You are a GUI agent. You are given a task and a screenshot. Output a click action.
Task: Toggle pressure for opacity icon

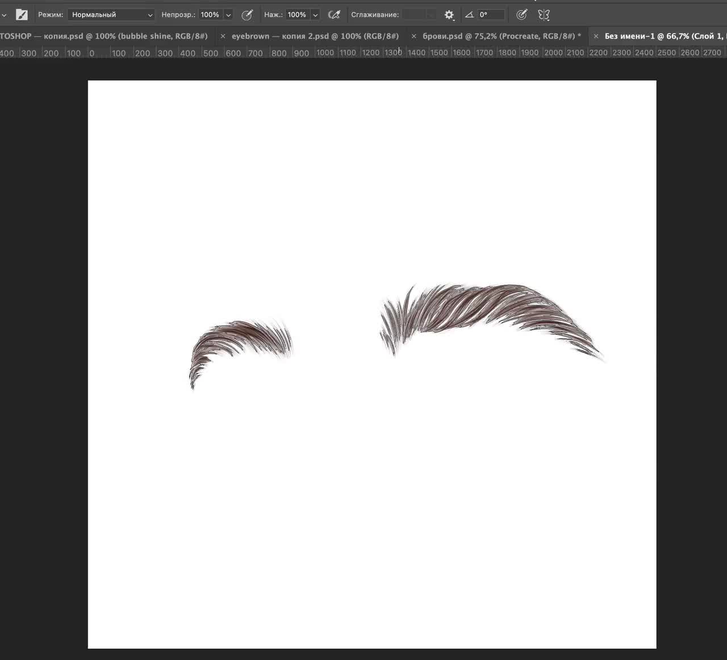[x=247, y=15]
